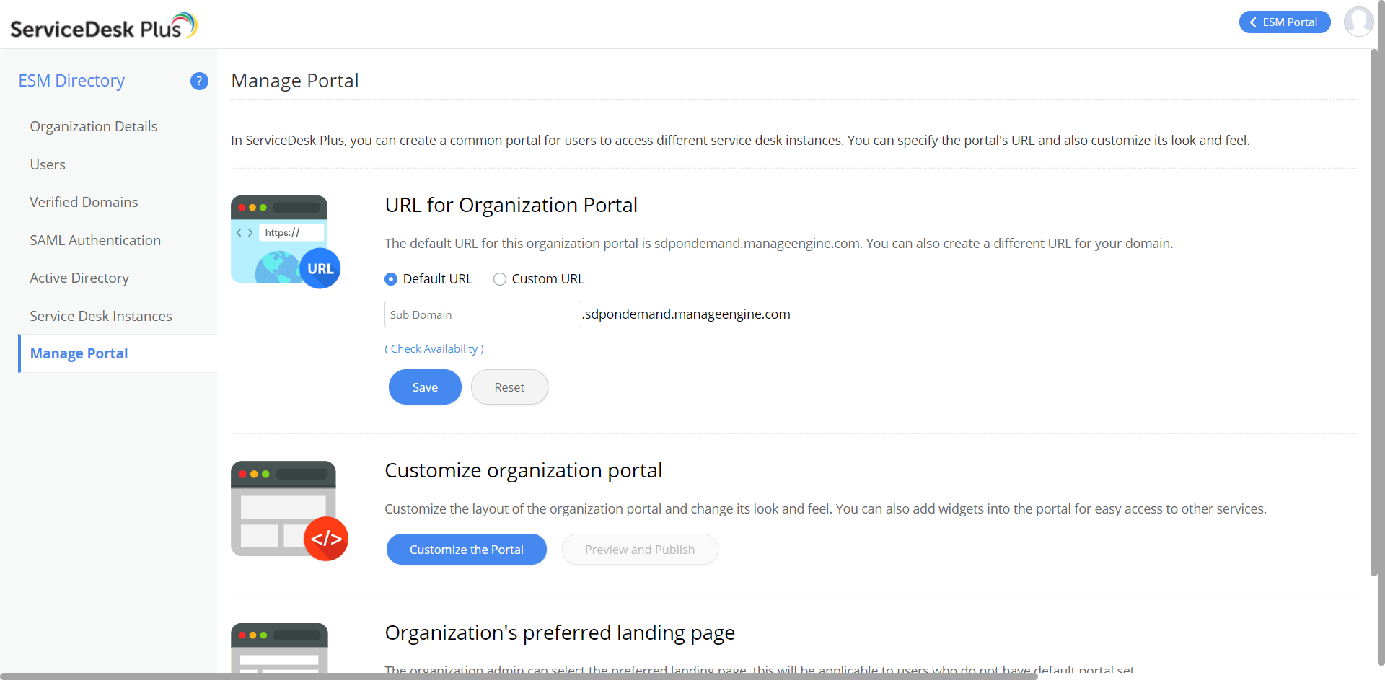Go back using the ESM Portal button
The image size is (1385, 683).
click(1284, 22)
